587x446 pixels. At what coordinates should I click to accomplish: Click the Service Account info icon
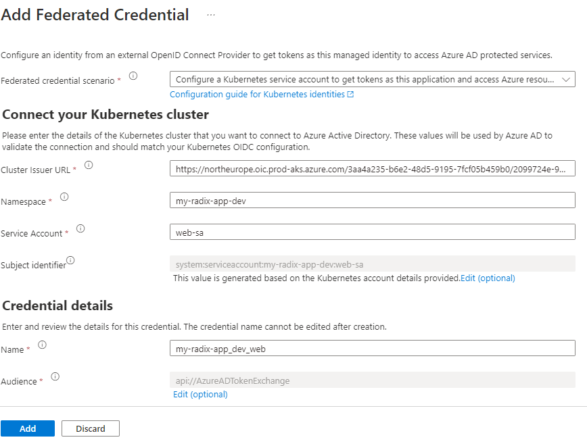pyautogui.click(x=80, y=228)
